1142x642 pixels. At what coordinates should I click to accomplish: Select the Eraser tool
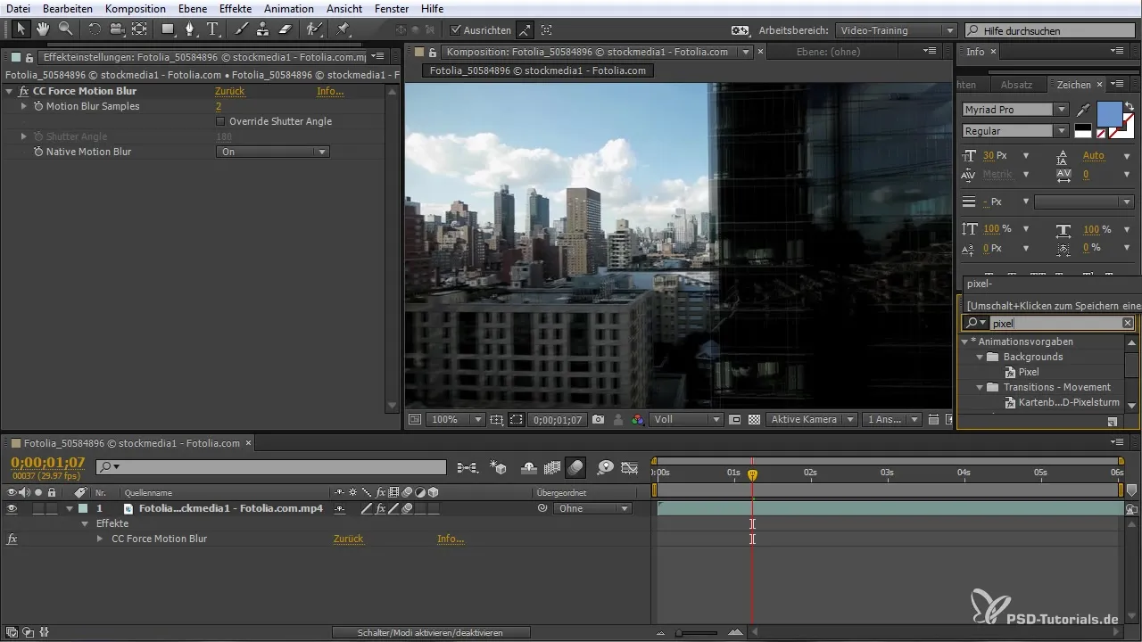click(285, 29)
